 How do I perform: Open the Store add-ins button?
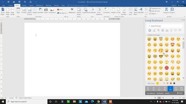(x=60, y=10)
